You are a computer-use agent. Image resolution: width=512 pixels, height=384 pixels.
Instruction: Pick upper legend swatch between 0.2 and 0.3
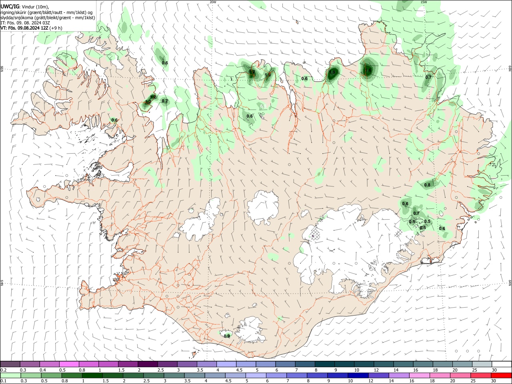click(10, 364)
